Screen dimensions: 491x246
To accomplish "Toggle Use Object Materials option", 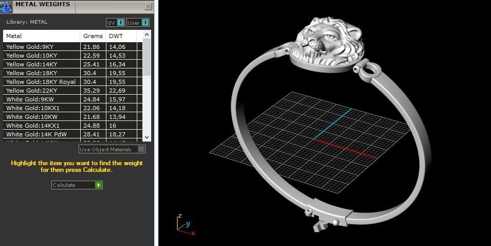I will (112, 149).
